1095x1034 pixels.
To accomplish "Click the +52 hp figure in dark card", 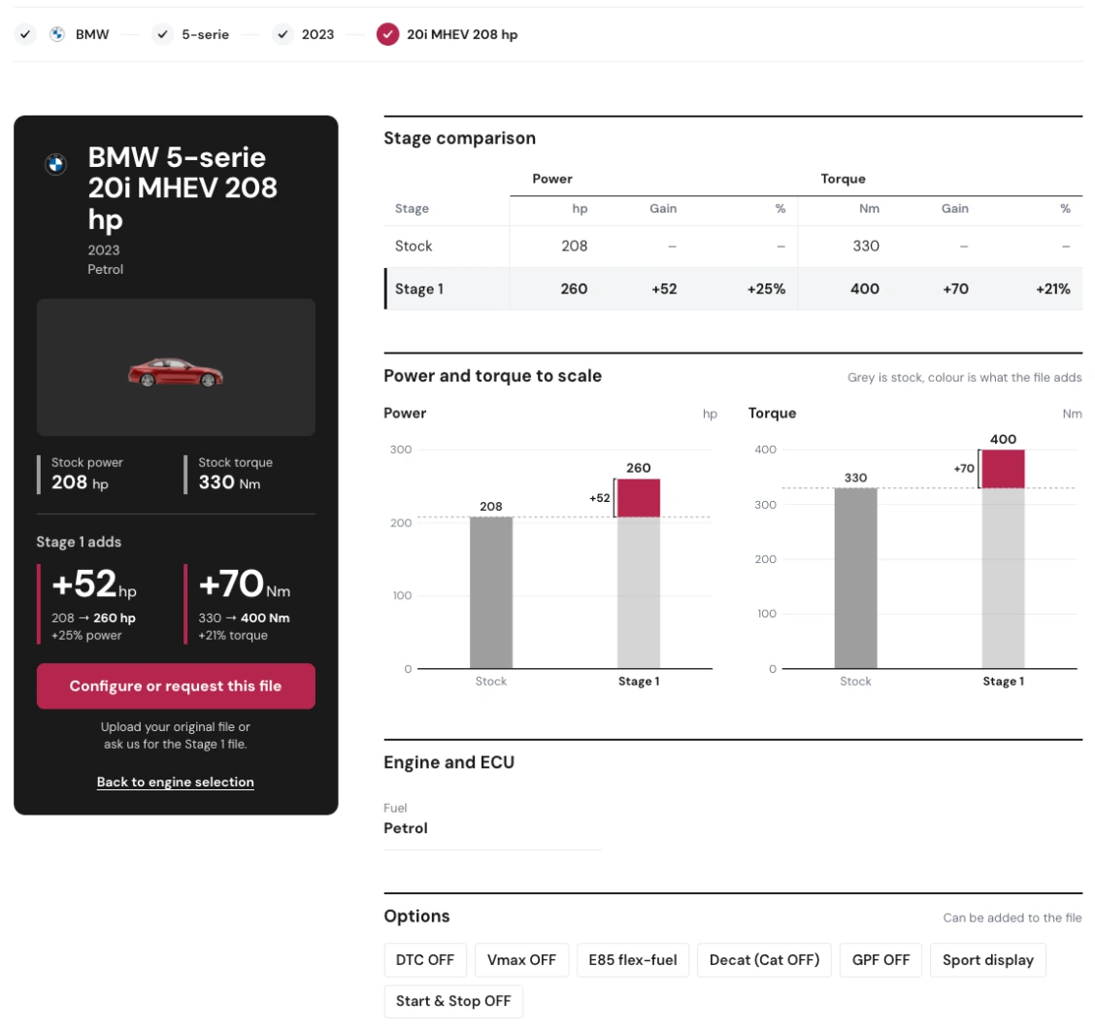I will (x=94, y=584).
